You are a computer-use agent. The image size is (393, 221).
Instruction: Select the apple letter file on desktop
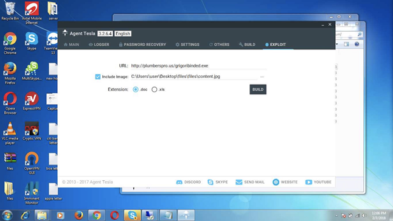pos(53,191)
